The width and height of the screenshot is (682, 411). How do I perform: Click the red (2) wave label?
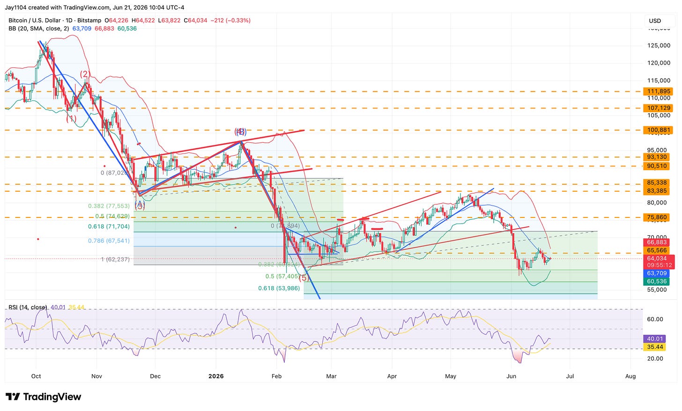pos(85,74)
